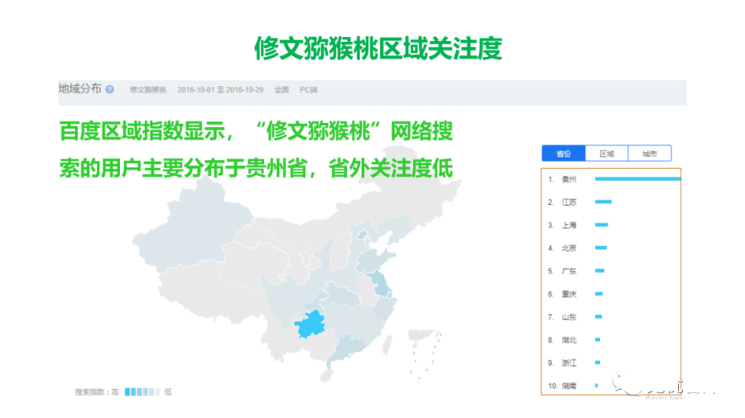The height and width of the screenshot is (418, 745).
Task: Click the darkest blue search index legend swatch
Action: pyautogui.click(x=127, y=392)
